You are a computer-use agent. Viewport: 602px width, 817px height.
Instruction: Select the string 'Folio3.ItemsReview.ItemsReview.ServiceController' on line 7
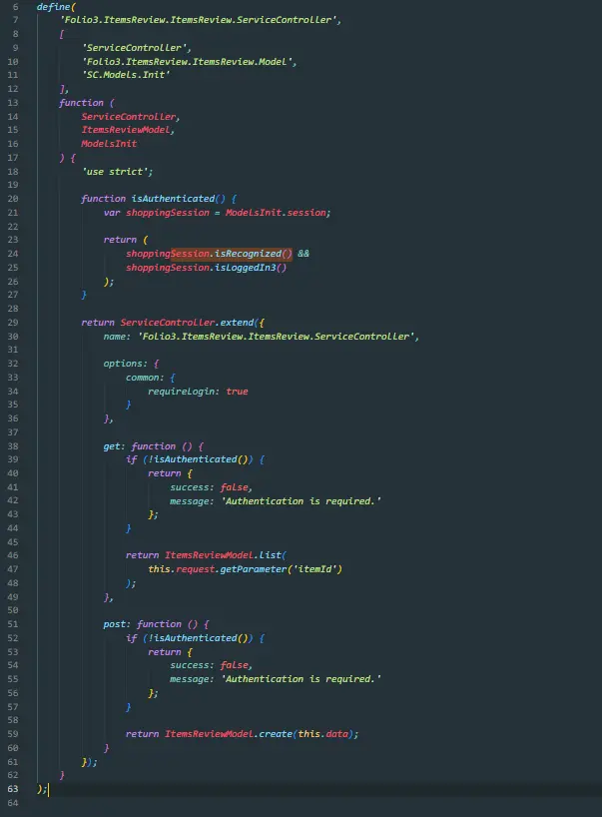[x=199, y=20]
